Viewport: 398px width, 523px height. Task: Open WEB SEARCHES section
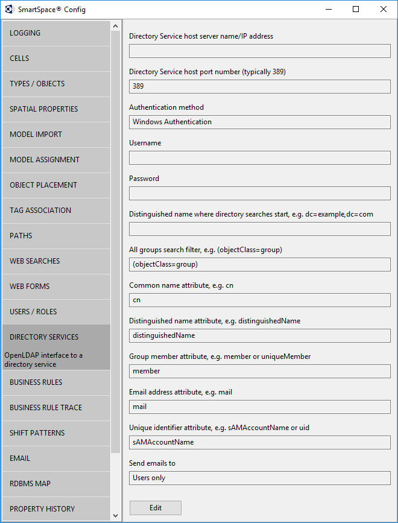[x=56, y=261]
